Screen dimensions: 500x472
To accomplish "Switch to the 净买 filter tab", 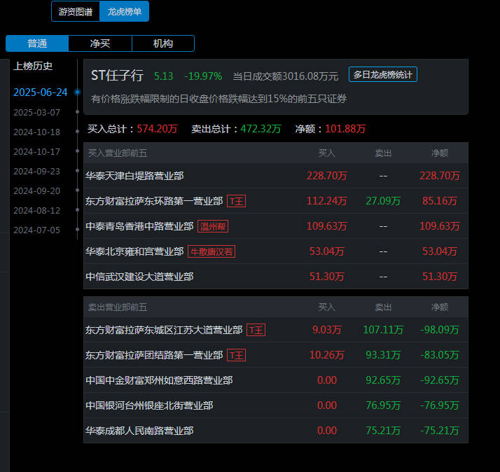I will coord(100,43).
